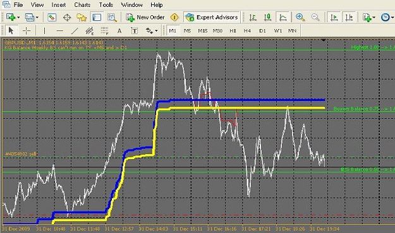Click the '31 Dec 17:21' time label
Viewport: 395px width, 233px height.
coord(256,229)
